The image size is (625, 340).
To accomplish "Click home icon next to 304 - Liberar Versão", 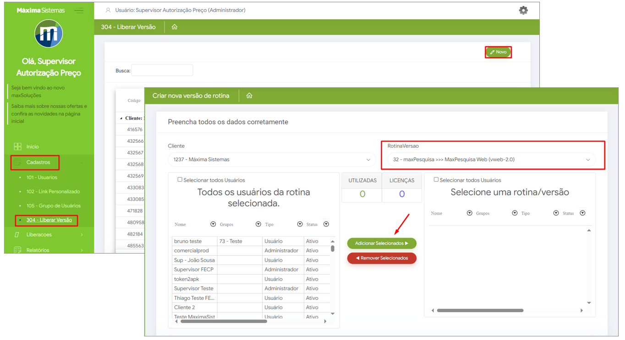I will (175, 27).
